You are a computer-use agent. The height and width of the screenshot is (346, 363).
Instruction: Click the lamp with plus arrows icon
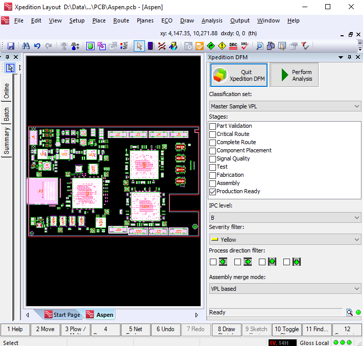coord(75,46)
